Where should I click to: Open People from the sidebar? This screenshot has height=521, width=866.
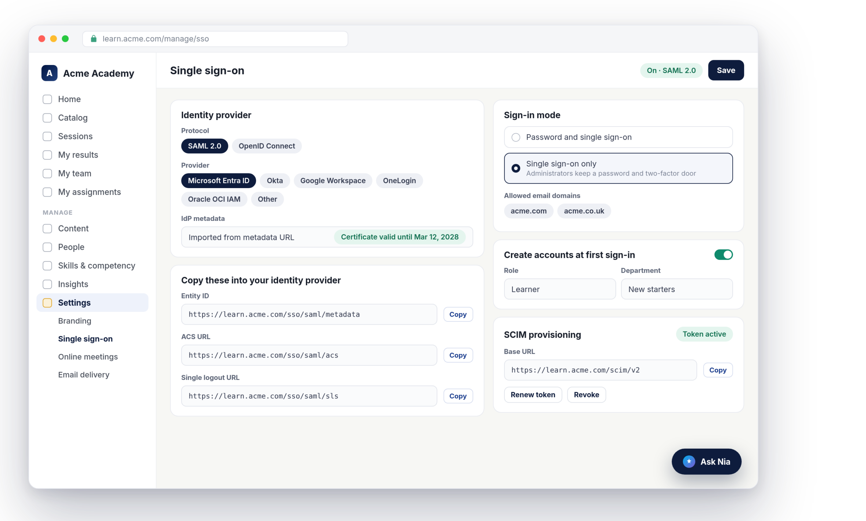tap(92, 247)
